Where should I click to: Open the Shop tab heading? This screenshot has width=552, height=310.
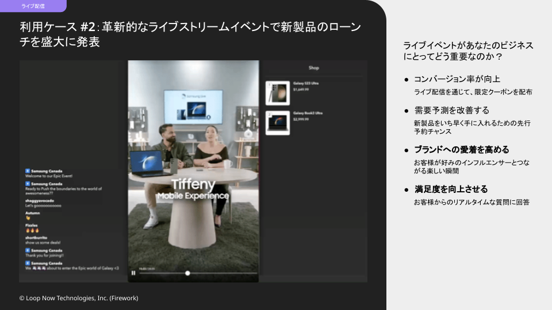(x=314, y=68)
